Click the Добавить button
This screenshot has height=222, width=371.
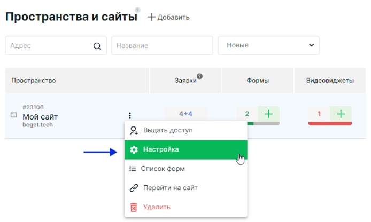tap(168, 17)
